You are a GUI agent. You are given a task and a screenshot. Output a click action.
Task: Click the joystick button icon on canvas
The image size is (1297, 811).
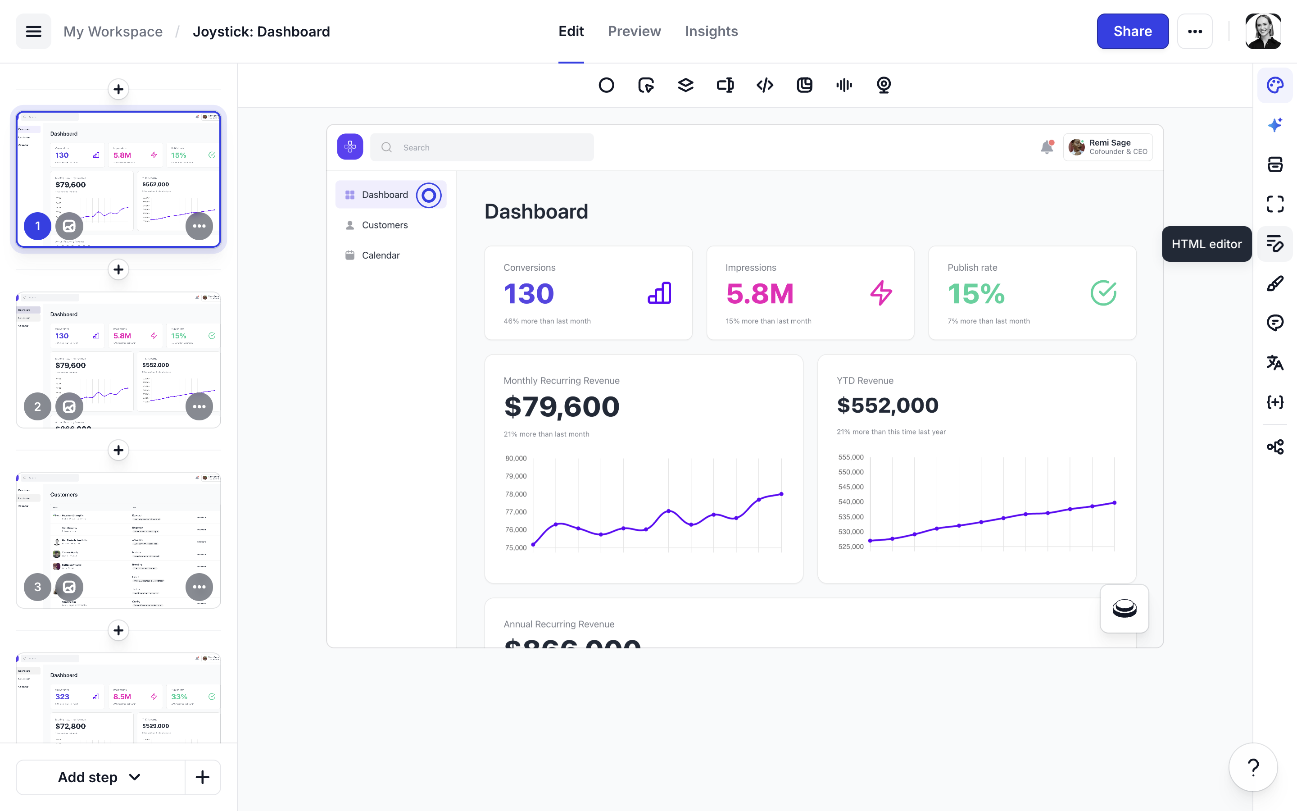click(x=1124, y=608)
